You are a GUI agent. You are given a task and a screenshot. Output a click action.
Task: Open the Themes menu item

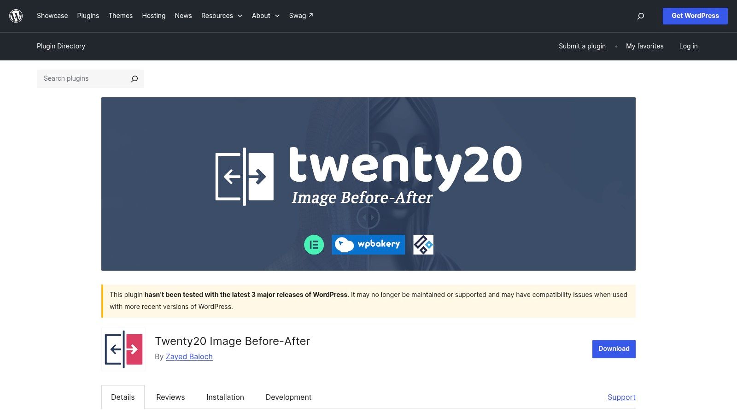tap(121, 16)
